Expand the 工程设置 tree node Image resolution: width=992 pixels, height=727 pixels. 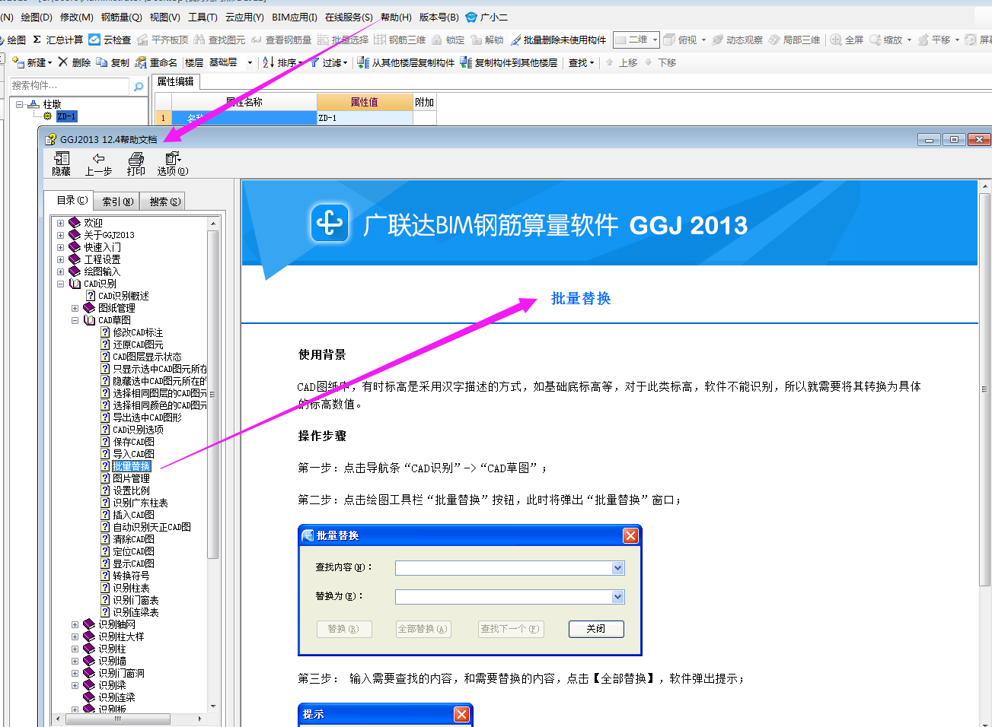click(61, 259)
